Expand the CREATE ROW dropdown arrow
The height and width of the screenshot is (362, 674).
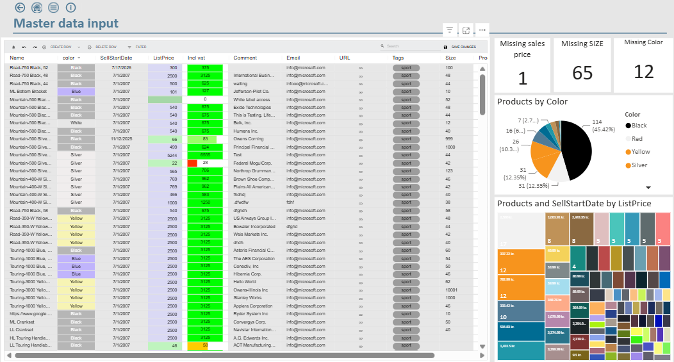[79, 47]
